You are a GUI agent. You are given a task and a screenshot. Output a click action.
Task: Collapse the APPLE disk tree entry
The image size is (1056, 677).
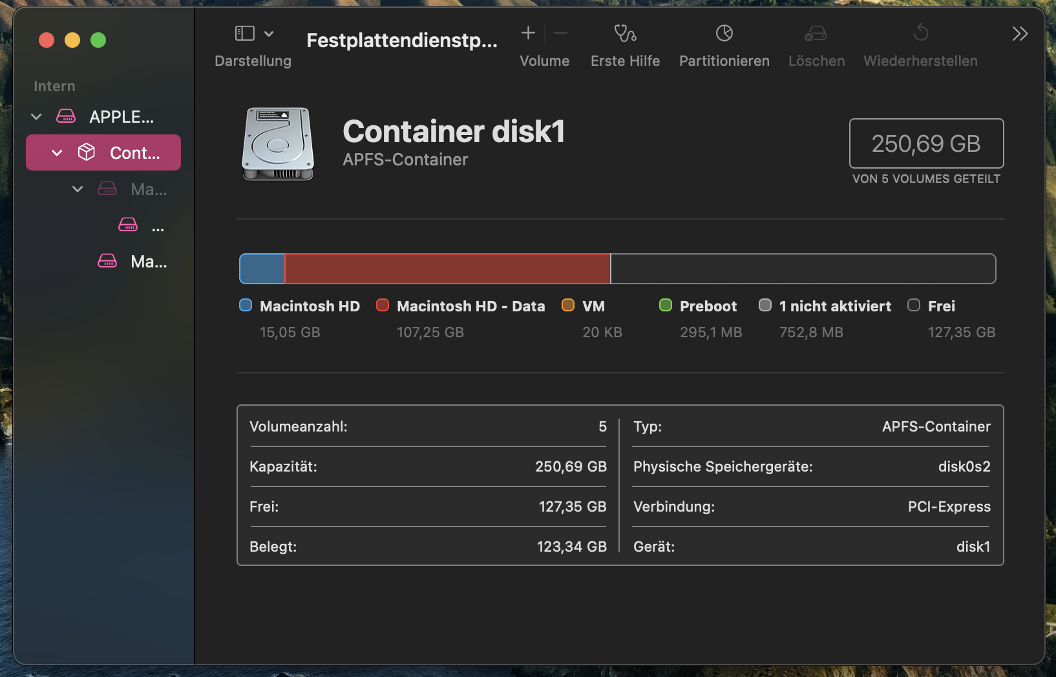(37, 117)
